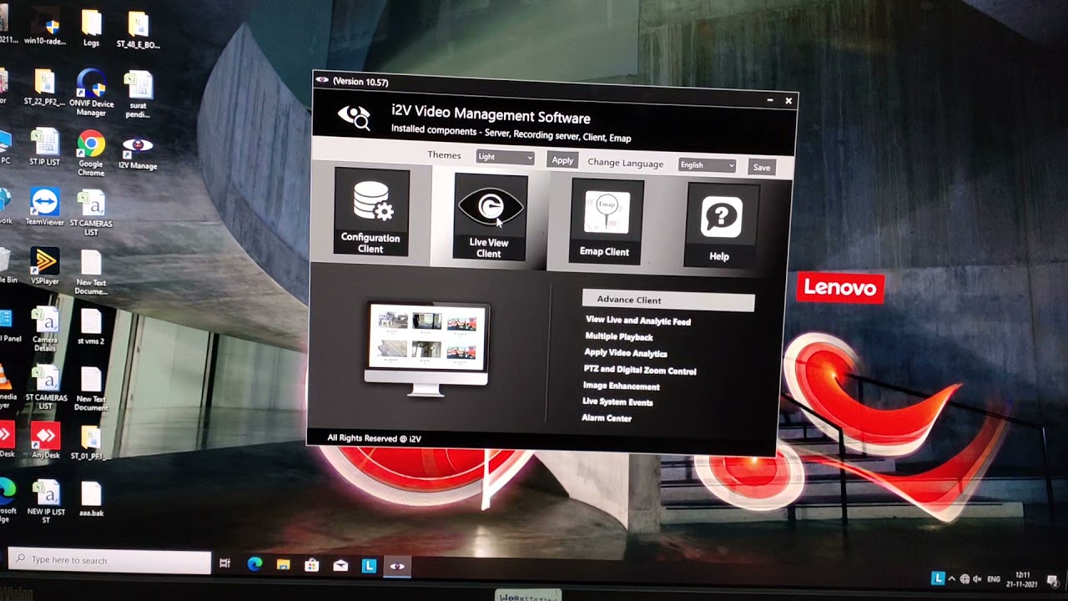Open File Explorer from the taskbar
This screenshot has width=1068, height=601.
click(283, 565)
